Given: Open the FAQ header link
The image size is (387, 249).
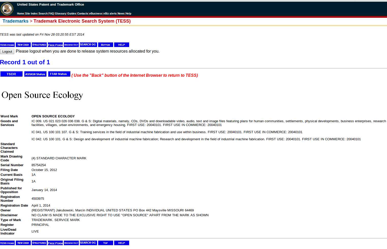Looking at the screenshot, I should [x=51, y=14].
